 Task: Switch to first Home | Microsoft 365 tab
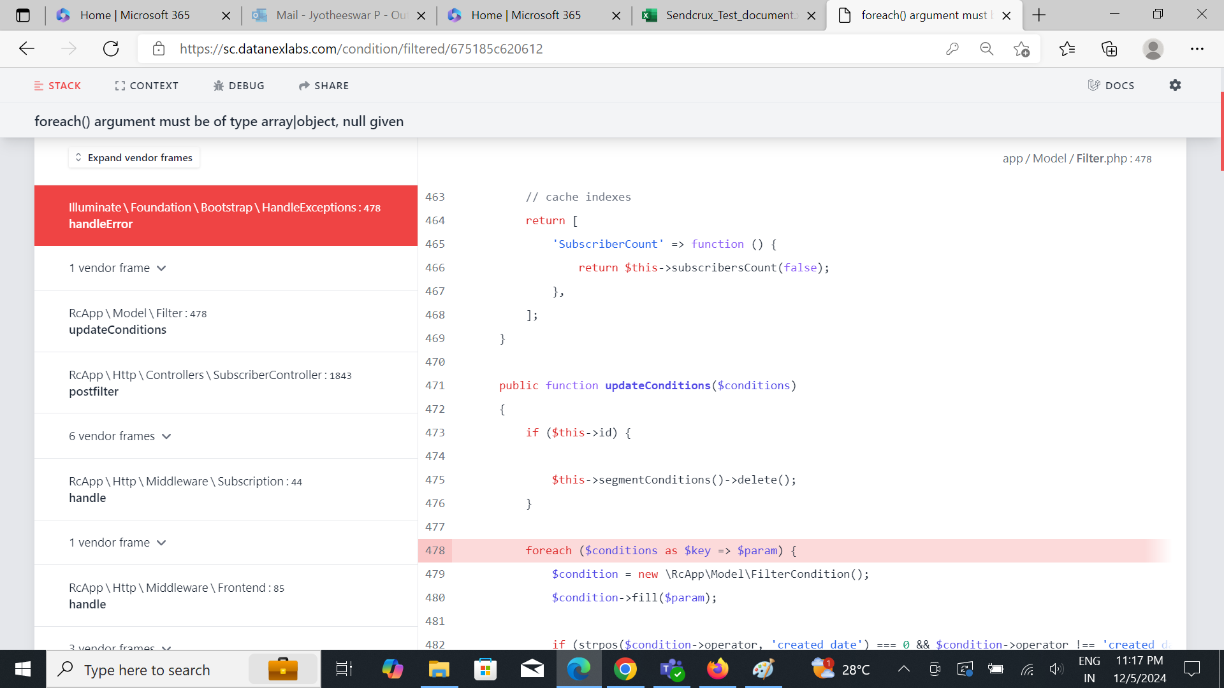point(135,15)
